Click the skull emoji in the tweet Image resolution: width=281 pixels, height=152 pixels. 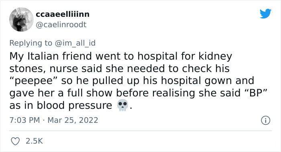(122, 105)
